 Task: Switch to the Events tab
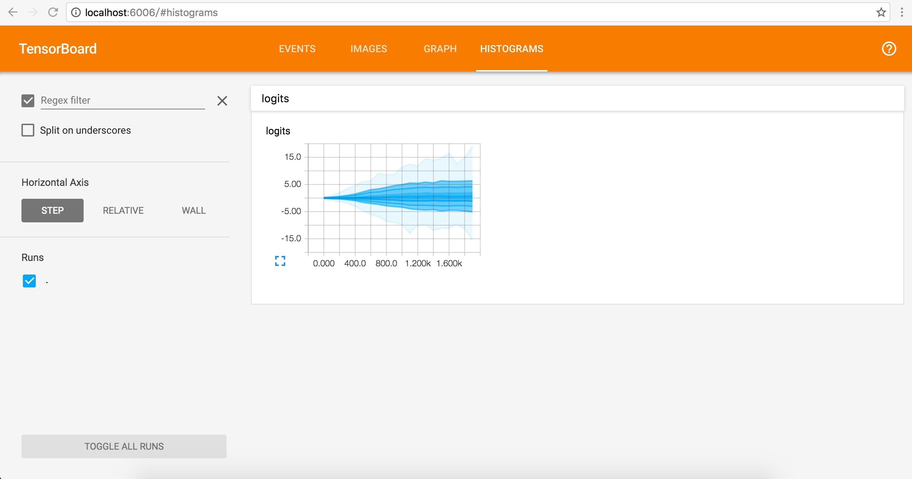point(297,49)
